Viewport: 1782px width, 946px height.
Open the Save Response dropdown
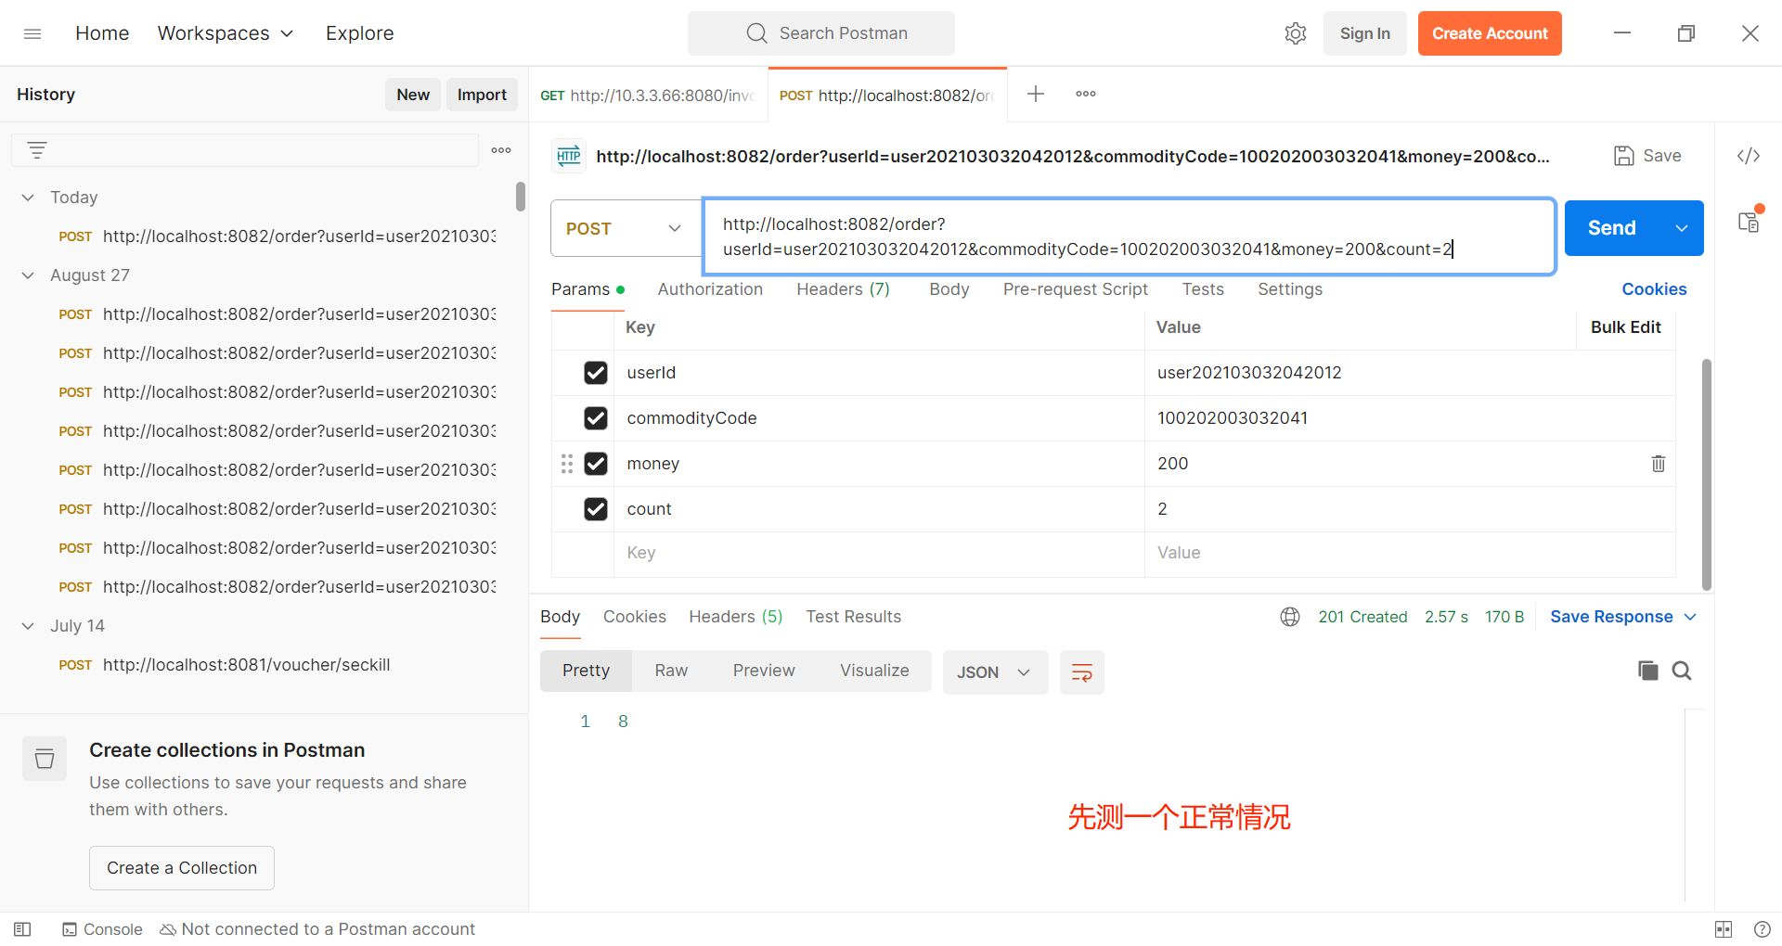pyautogui.click(x=1623, y=617)
